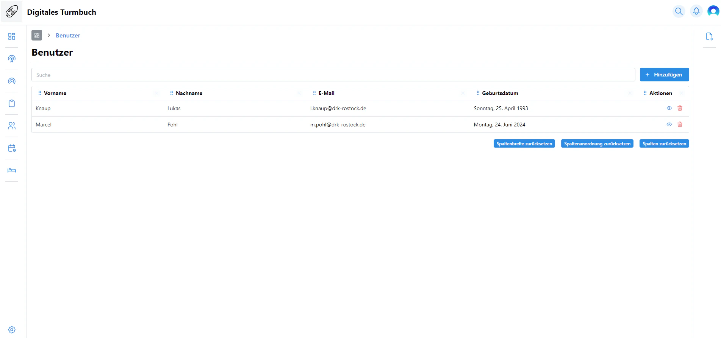Click the Hinzufügen button
The image size is (721, 338).
tap(664, 75)
